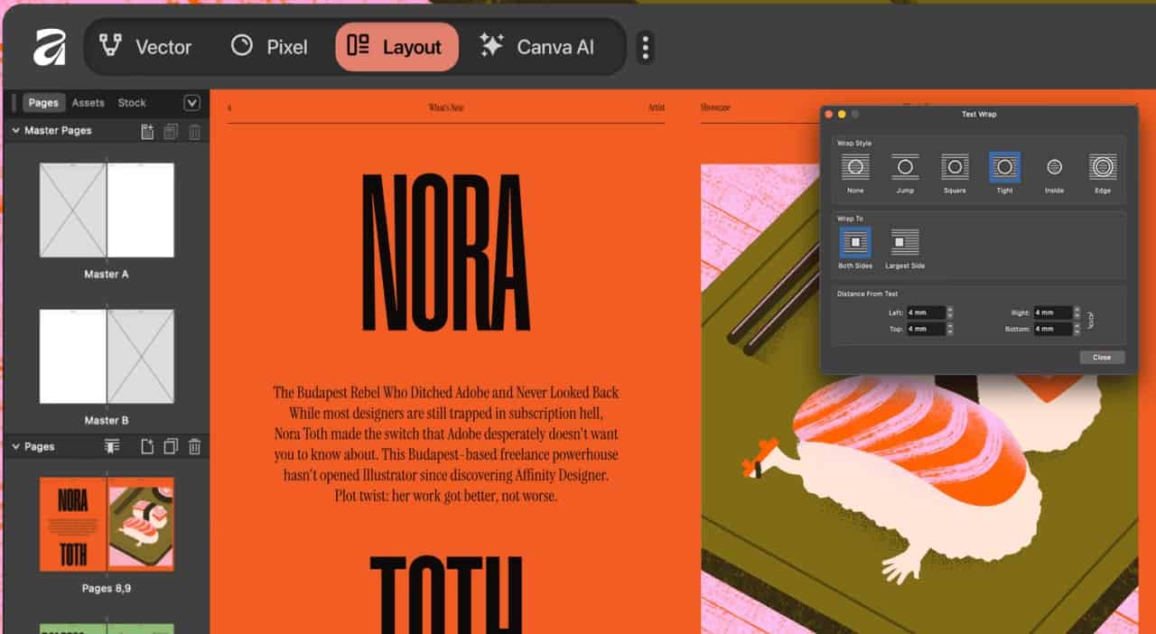Set wrap style to None

[855, 168]
